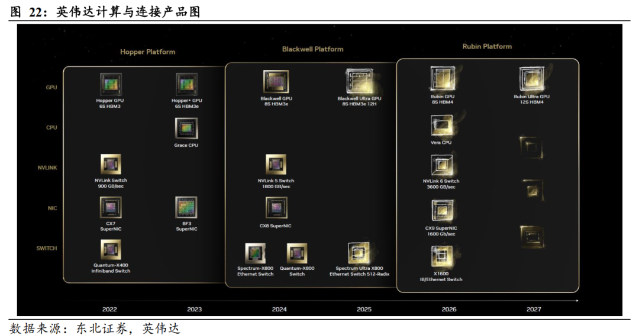Click the GPU row label

pyautogui.click(x=51, y=88)
